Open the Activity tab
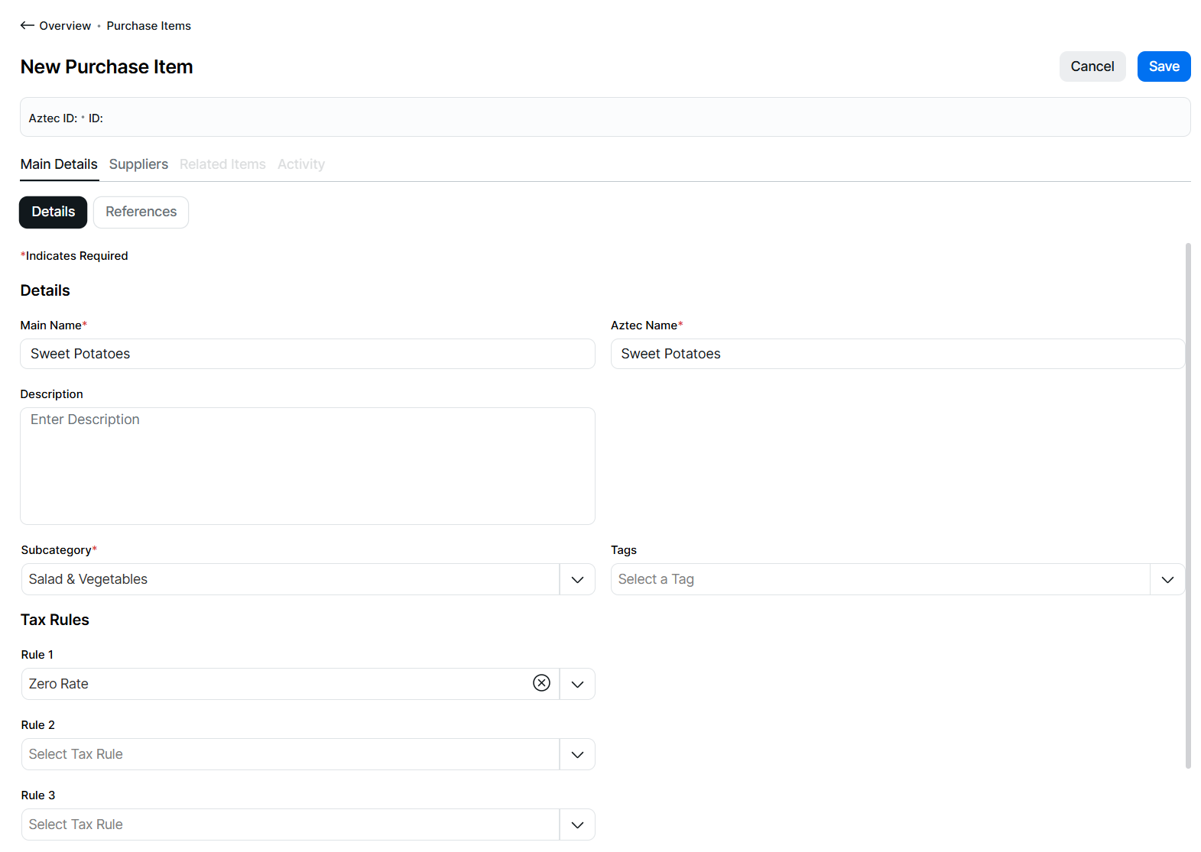 pos(300,164)
